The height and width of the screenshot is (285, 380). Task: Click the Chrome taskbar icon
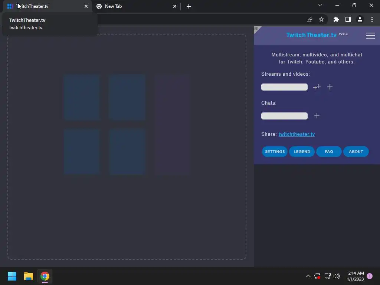[x=45, y=276]
